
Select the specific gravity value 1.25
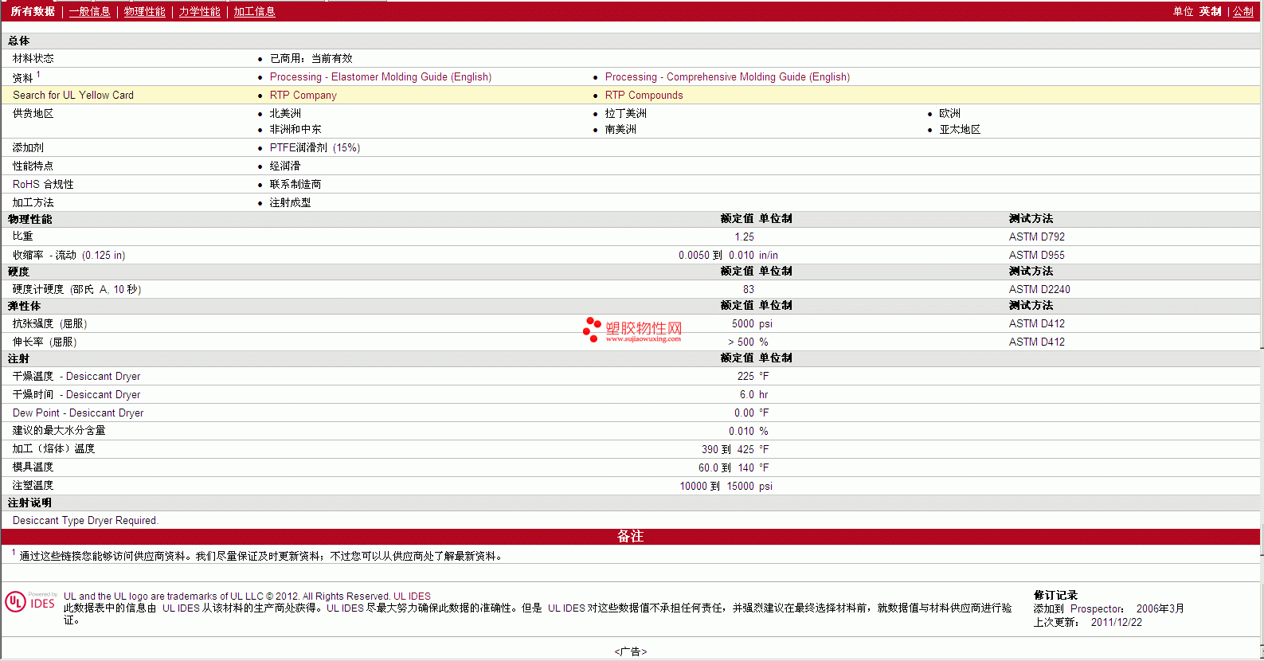(x=745, y=237)
